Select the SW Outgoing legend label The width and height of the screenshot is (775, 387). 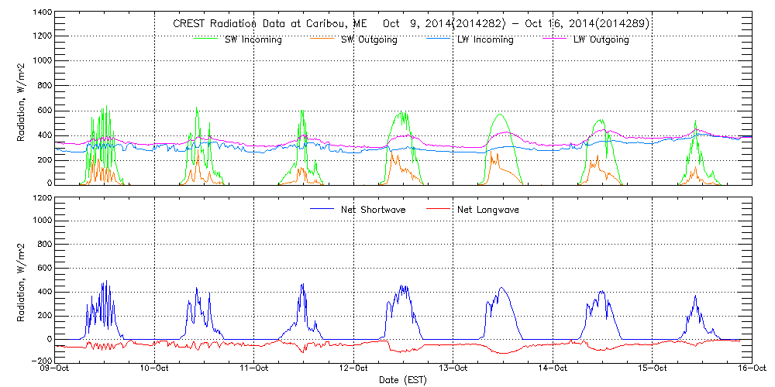click(x=369, y=40)
